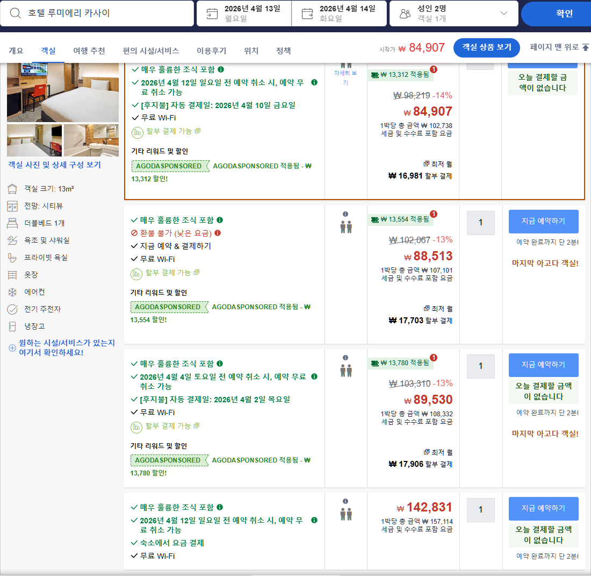
Task: Switch to the 정책 tab
Action: tap(283, 51)
